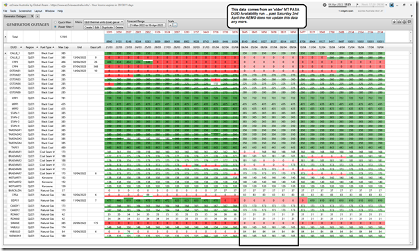Click the Create filter button
The height and width of the screenshot is (251, 419).
click(88, 27)
